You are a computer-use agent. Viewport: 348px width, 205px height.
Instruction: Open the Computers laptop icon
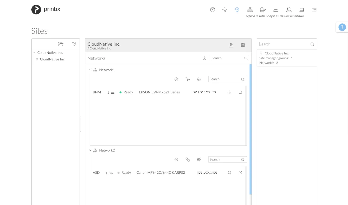click(302, 10)
